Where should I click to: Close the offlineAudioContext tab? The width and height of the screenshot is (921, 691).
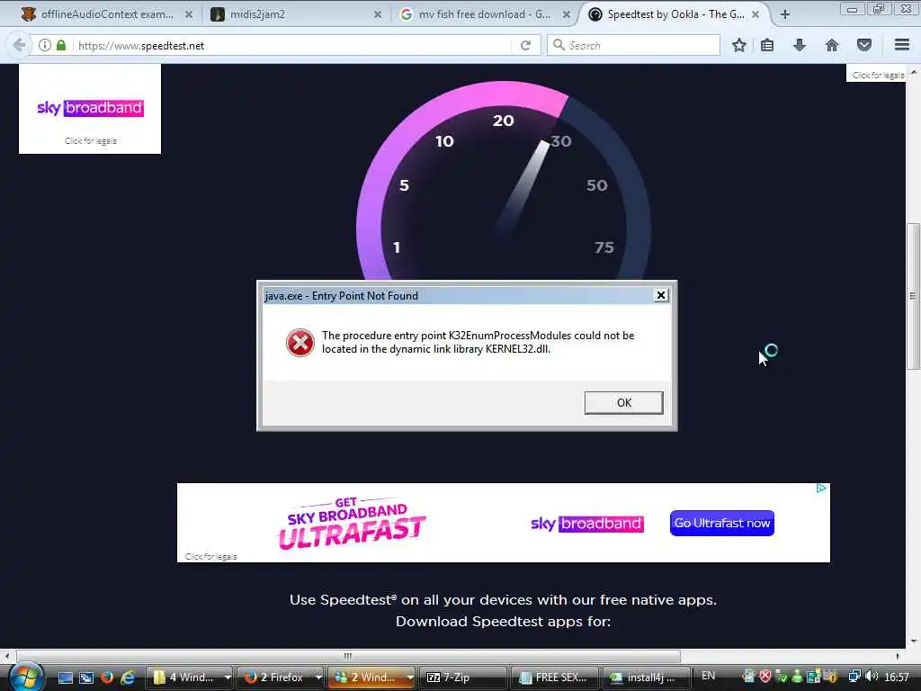click(x=189, y=14)
